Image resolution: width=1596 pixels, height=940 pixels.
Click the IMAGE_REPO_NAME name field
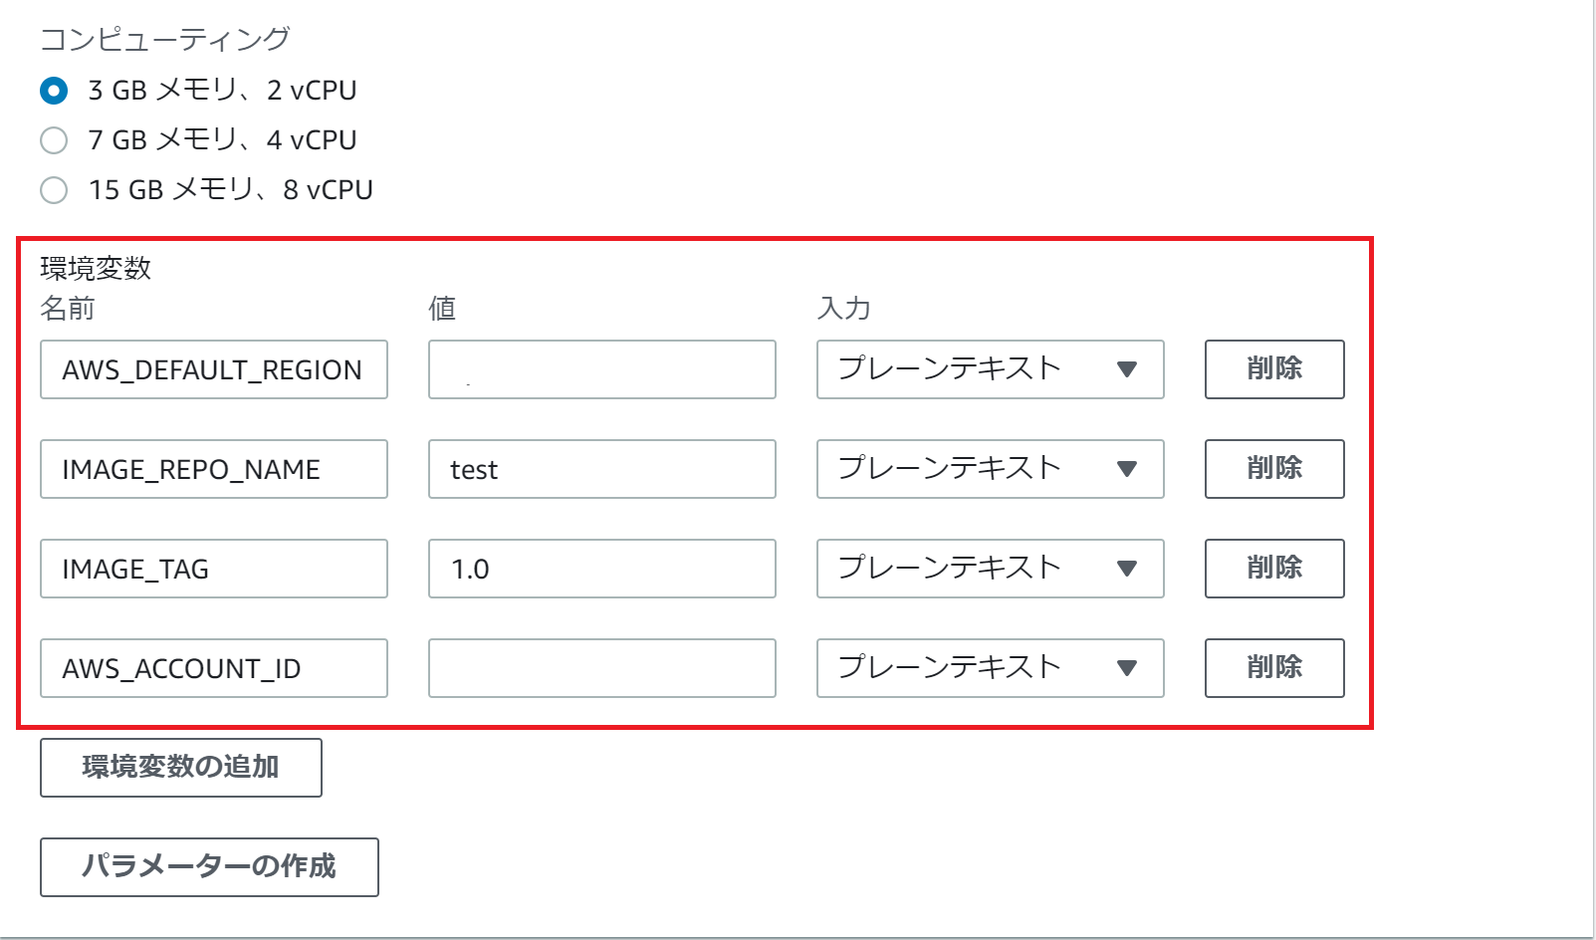click(213, 469)
